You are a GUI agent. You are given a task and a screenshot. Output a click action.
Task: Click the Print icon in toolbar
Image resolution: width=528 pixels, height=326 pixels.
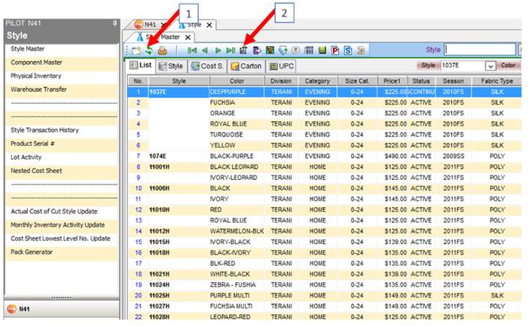coord(162,50)
